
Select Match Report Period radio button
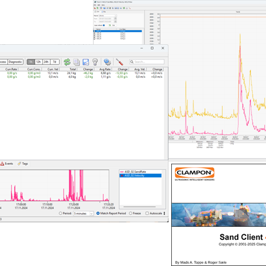click(98, 213)
